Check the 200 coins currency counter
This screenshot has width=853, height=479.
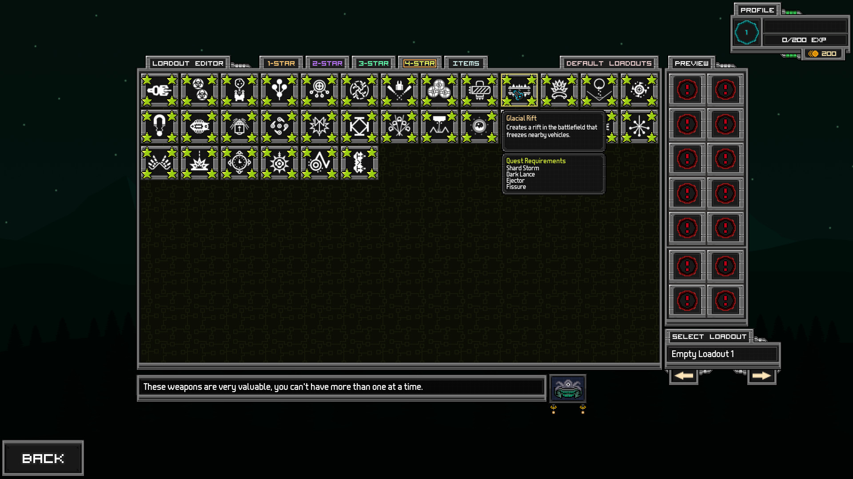[823, 54]
